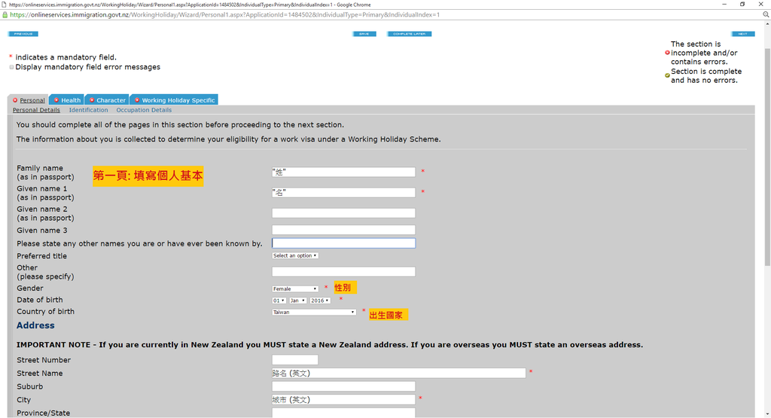
Task: Open the Working Holiday Specific tab
Action: point(174,100)
